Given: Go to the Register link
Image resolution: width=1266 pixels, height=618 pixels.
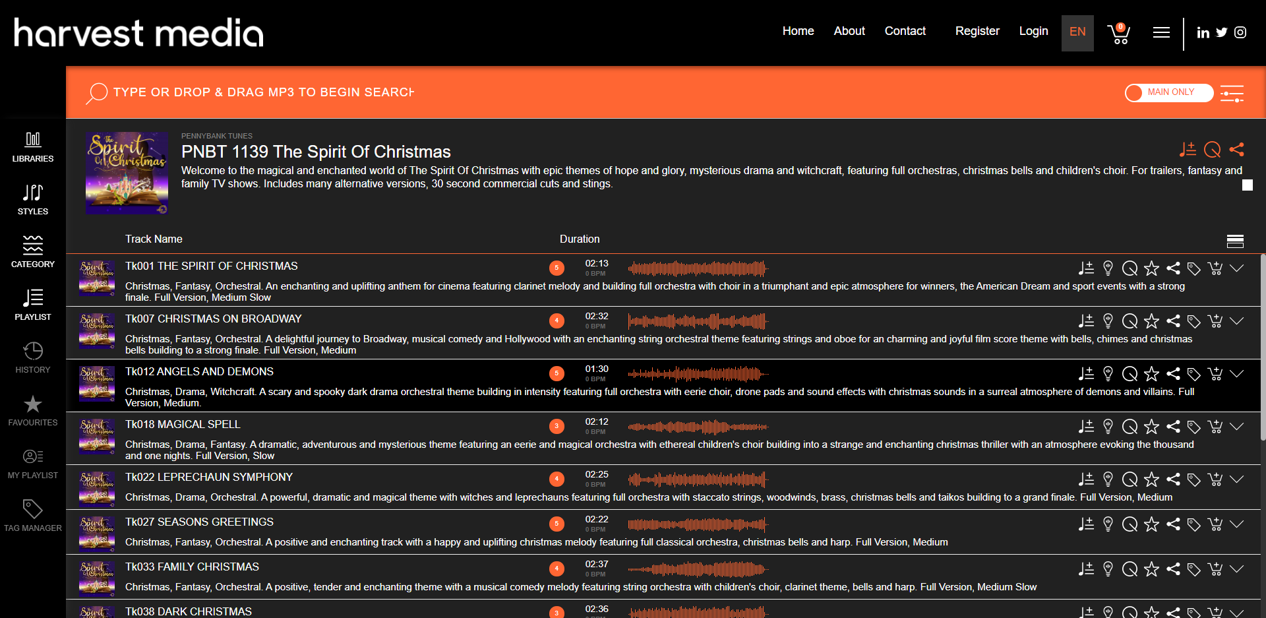Looking at the screenshot, I should pyautogui.click(x=977, y=31).
